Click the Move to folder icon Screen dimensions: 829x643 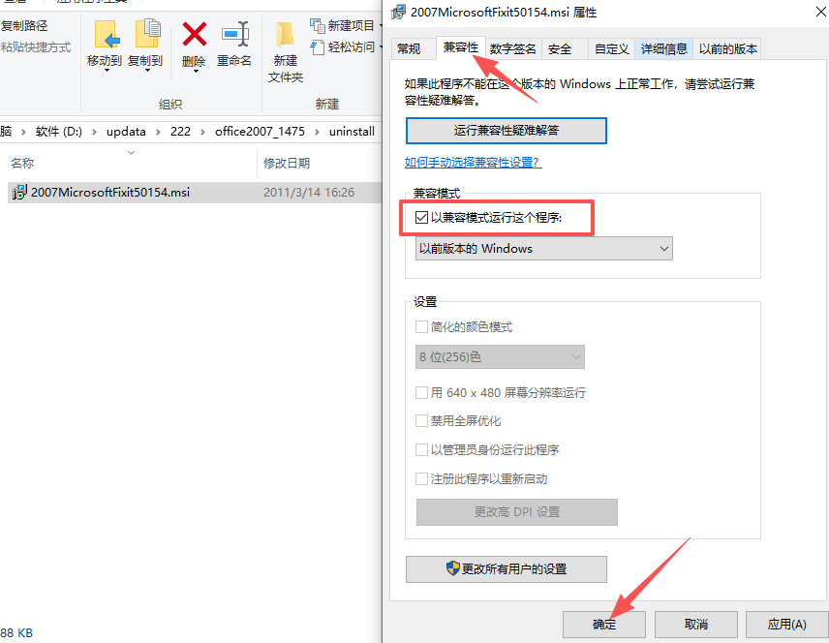pyautogui.click(x=107, y=35)
